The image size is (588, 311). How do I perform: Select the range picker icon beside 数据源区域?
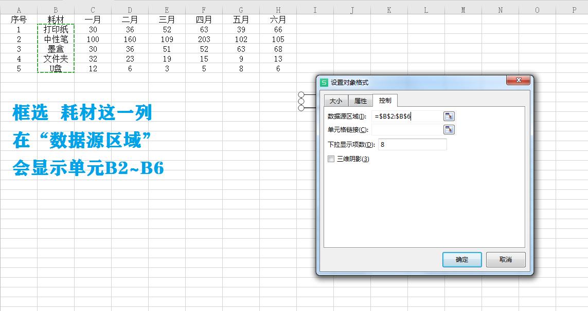click(448, 116)
